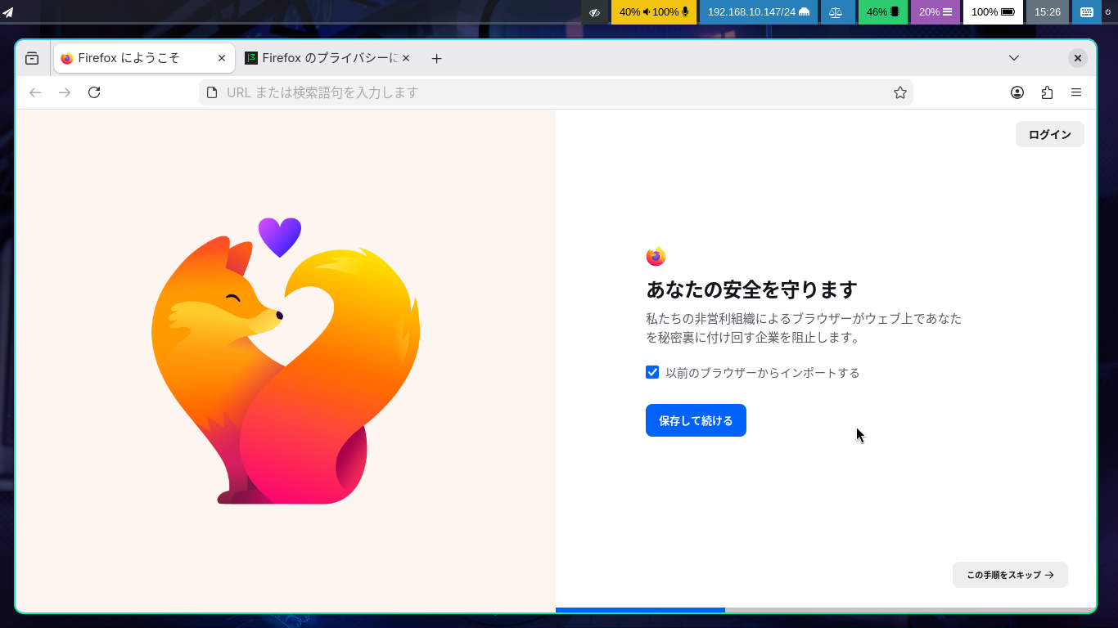This screenshot has width=1118, height=628.
Task: Click the crossed-out eye icon in the system bar
Action: [x=595, y=12]
